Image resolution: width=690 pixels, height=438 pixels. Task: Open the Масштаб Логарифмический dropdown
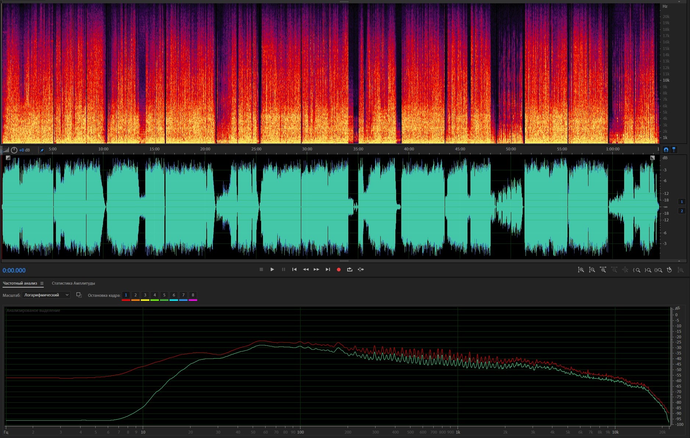(46, 295)
